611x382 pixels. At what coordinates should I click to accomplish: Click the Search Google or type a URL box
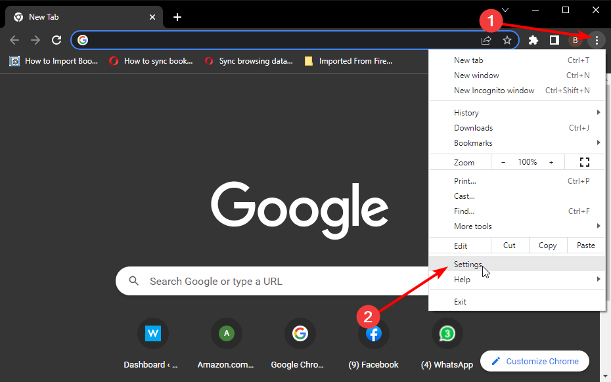click(272, 281)
